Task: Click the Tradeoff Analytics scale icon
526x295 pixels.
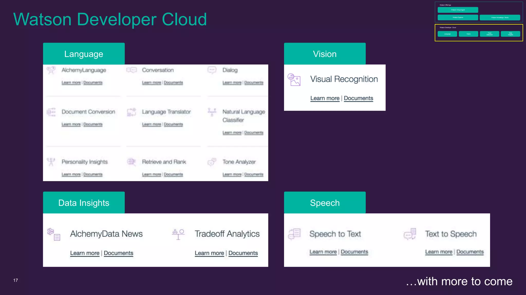Action: (178, 234)
